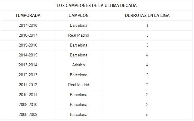Image resolution: width=194 pixels, height=121 pixels.
Task: Click the 2012-2013 season cell
Action: [x=28, y=75]
